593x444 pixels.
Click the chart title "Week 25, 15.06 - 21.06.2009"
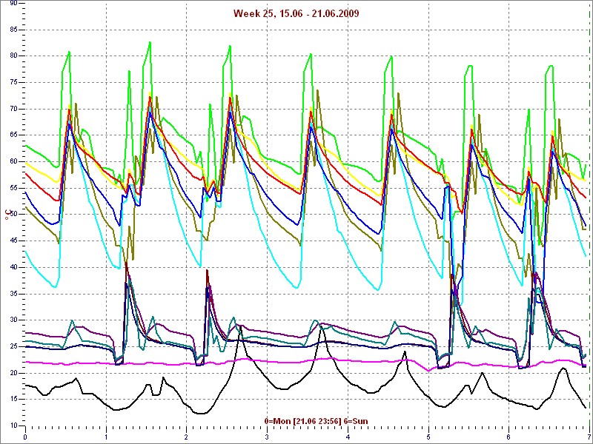click(x=295, y=13)
